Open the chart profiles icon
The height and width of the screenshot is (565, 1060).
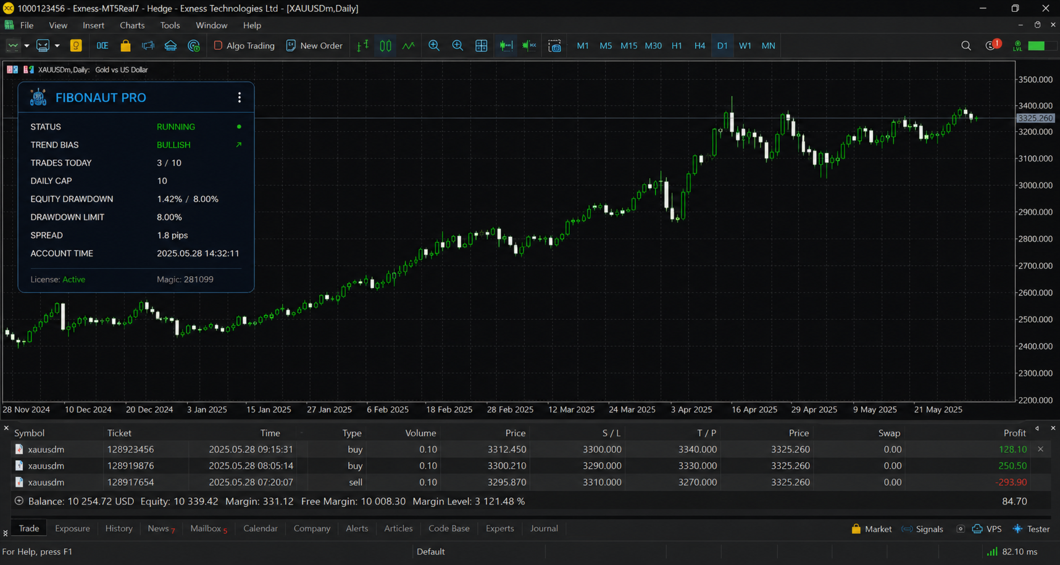coord(43,46)
